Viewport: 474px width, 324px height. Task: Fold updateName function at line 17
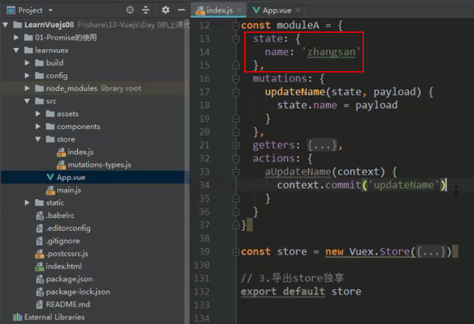tap(236, 92)
